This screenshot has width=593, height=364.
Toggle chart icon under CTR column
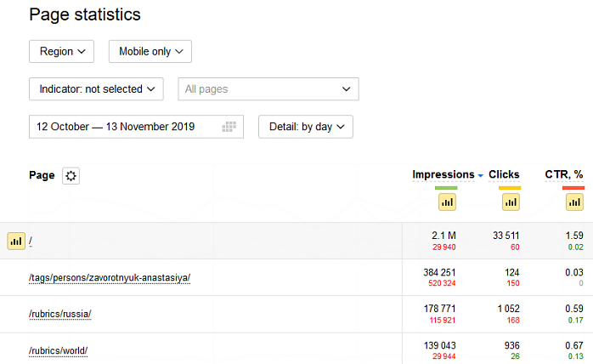coord(574,202)
